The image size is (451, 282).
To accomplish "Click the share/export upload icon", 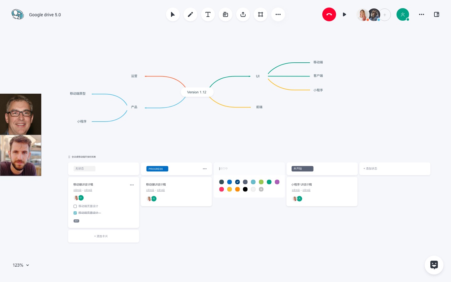I will tap(243, 14).
